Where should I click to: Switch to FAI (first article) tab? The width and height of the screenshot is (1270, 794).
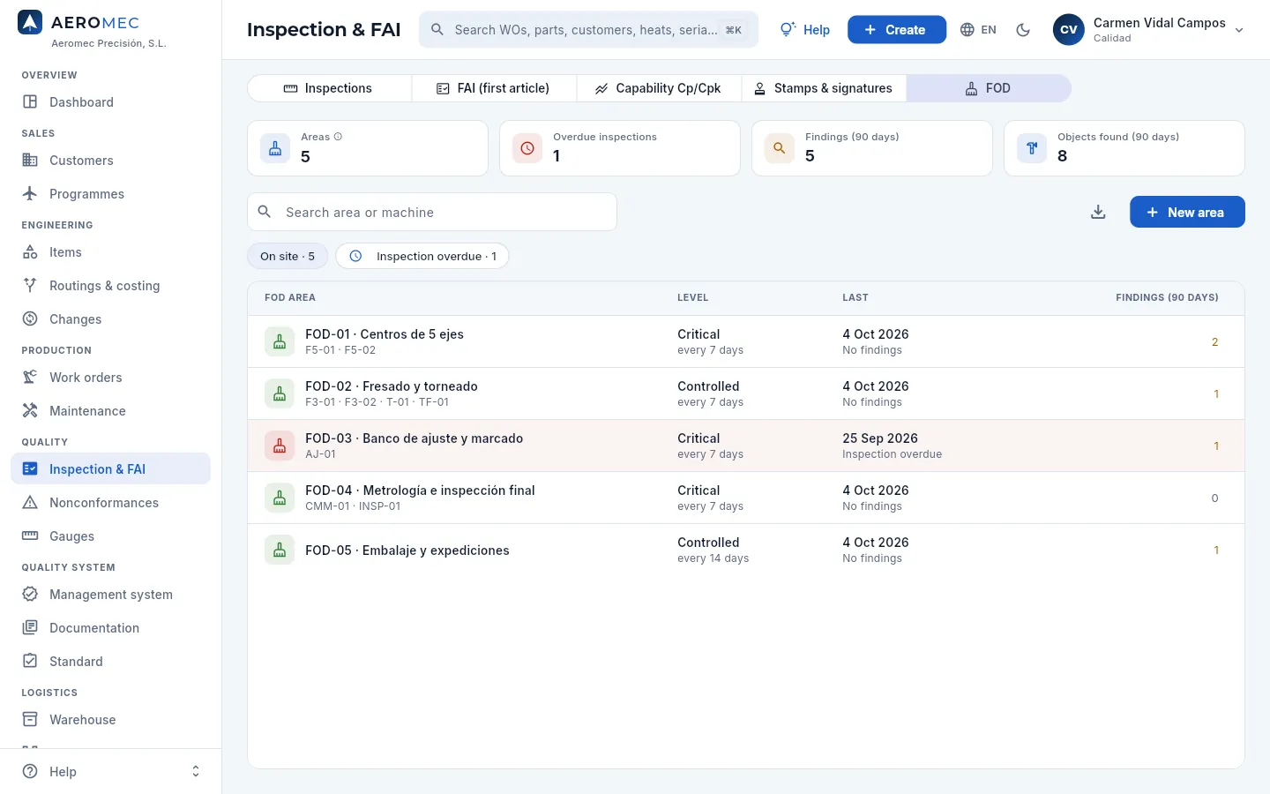494,88
